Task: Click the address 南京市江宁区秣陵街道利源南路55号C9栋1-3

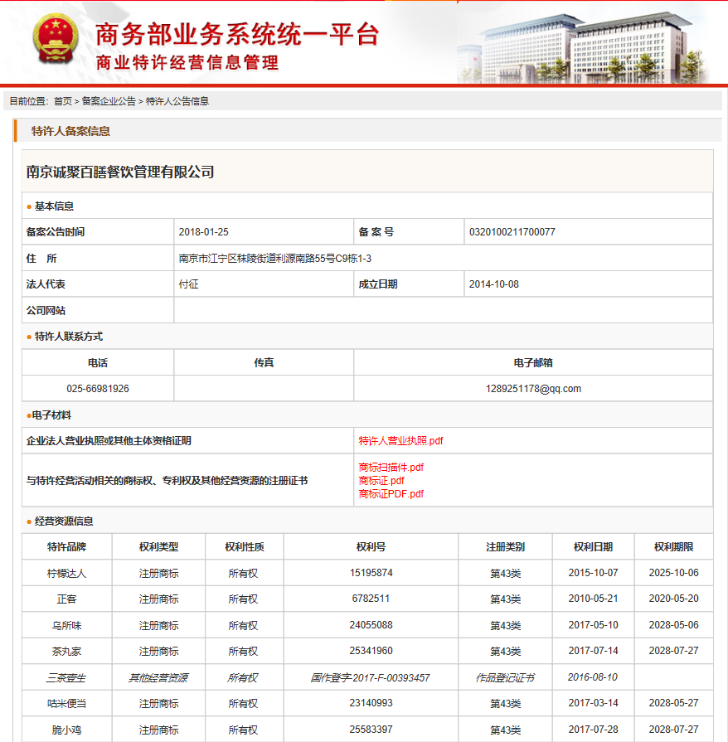Action: click(x=275, y=259)
